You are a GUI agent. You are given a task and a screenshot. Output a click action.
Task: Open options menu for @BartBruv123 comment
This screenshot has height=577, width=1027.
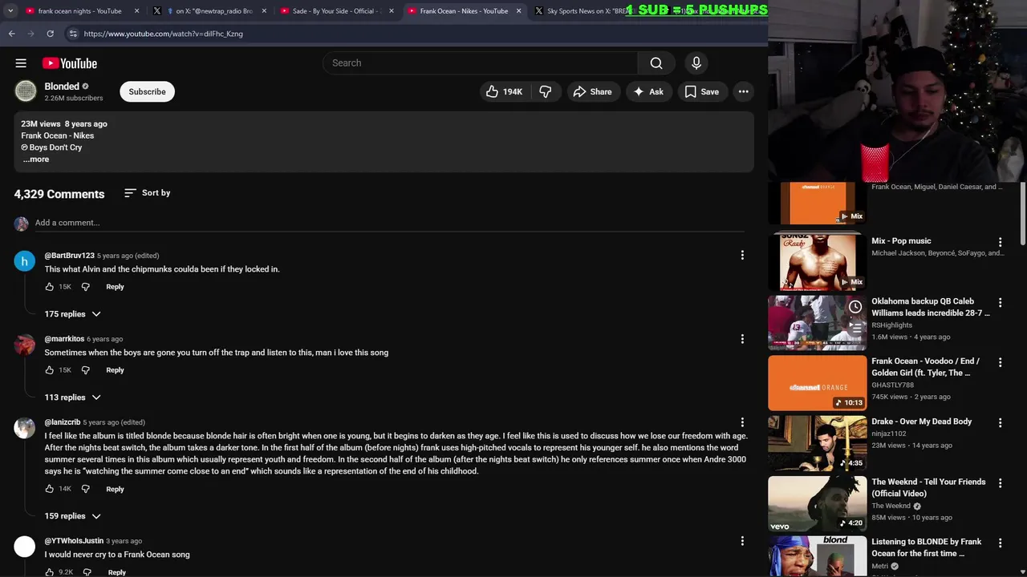click(x=742, y=256)
